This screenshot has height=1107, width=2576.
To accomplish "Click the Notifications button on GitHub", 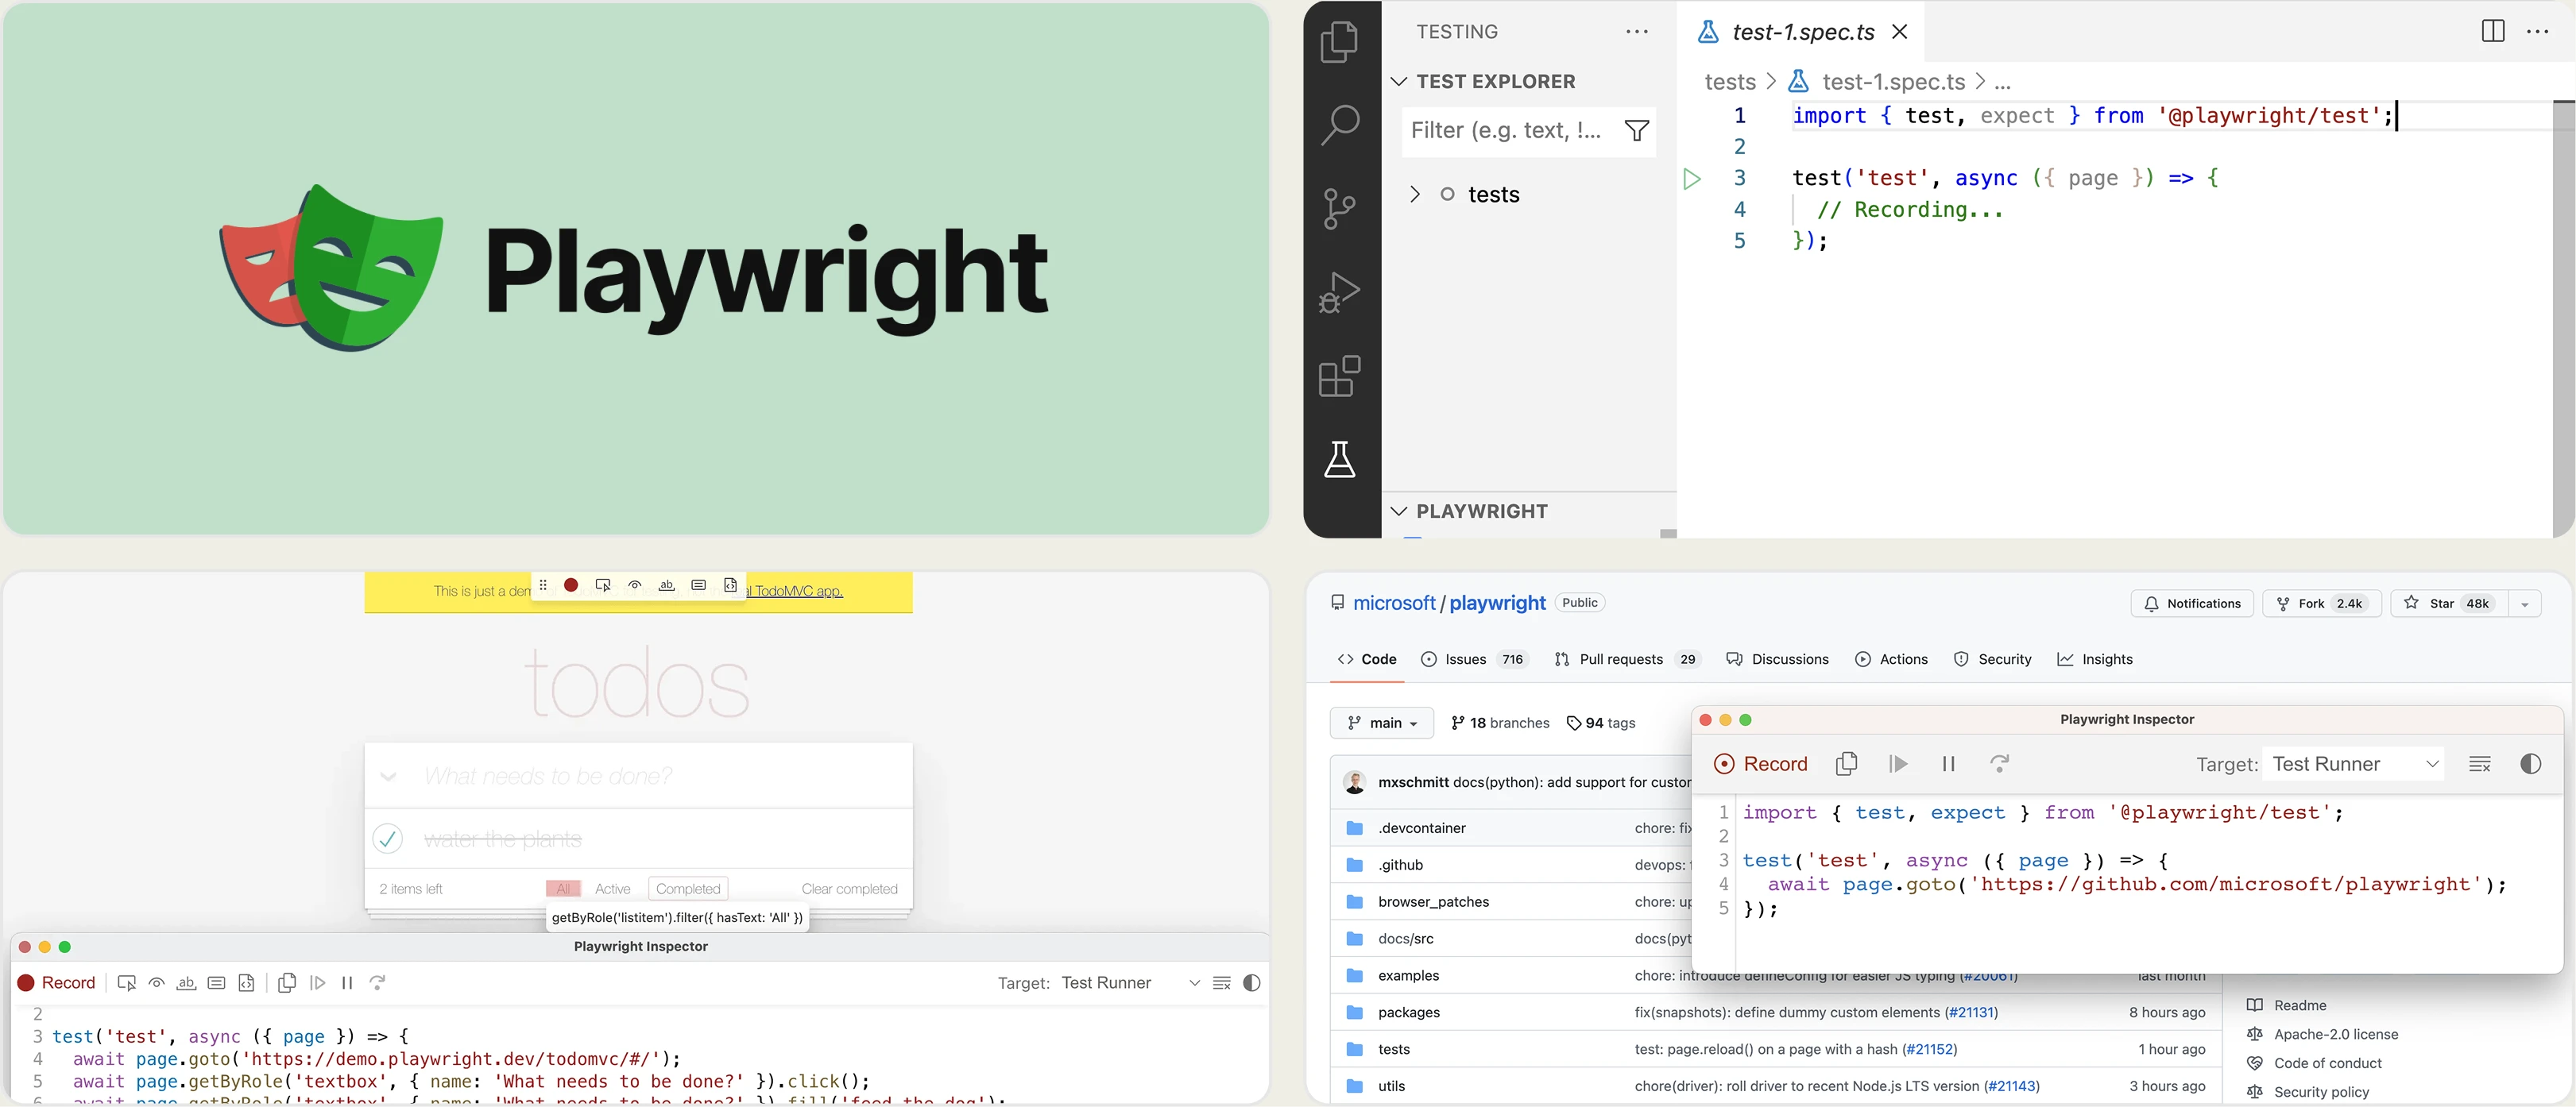I will [2193, 604].
